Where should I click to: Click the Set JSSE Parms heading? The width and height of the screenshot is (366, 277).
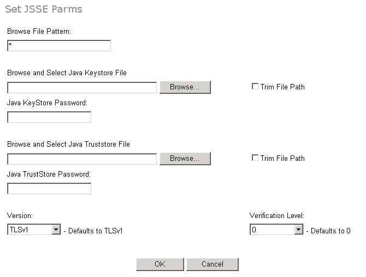point(44,9)
